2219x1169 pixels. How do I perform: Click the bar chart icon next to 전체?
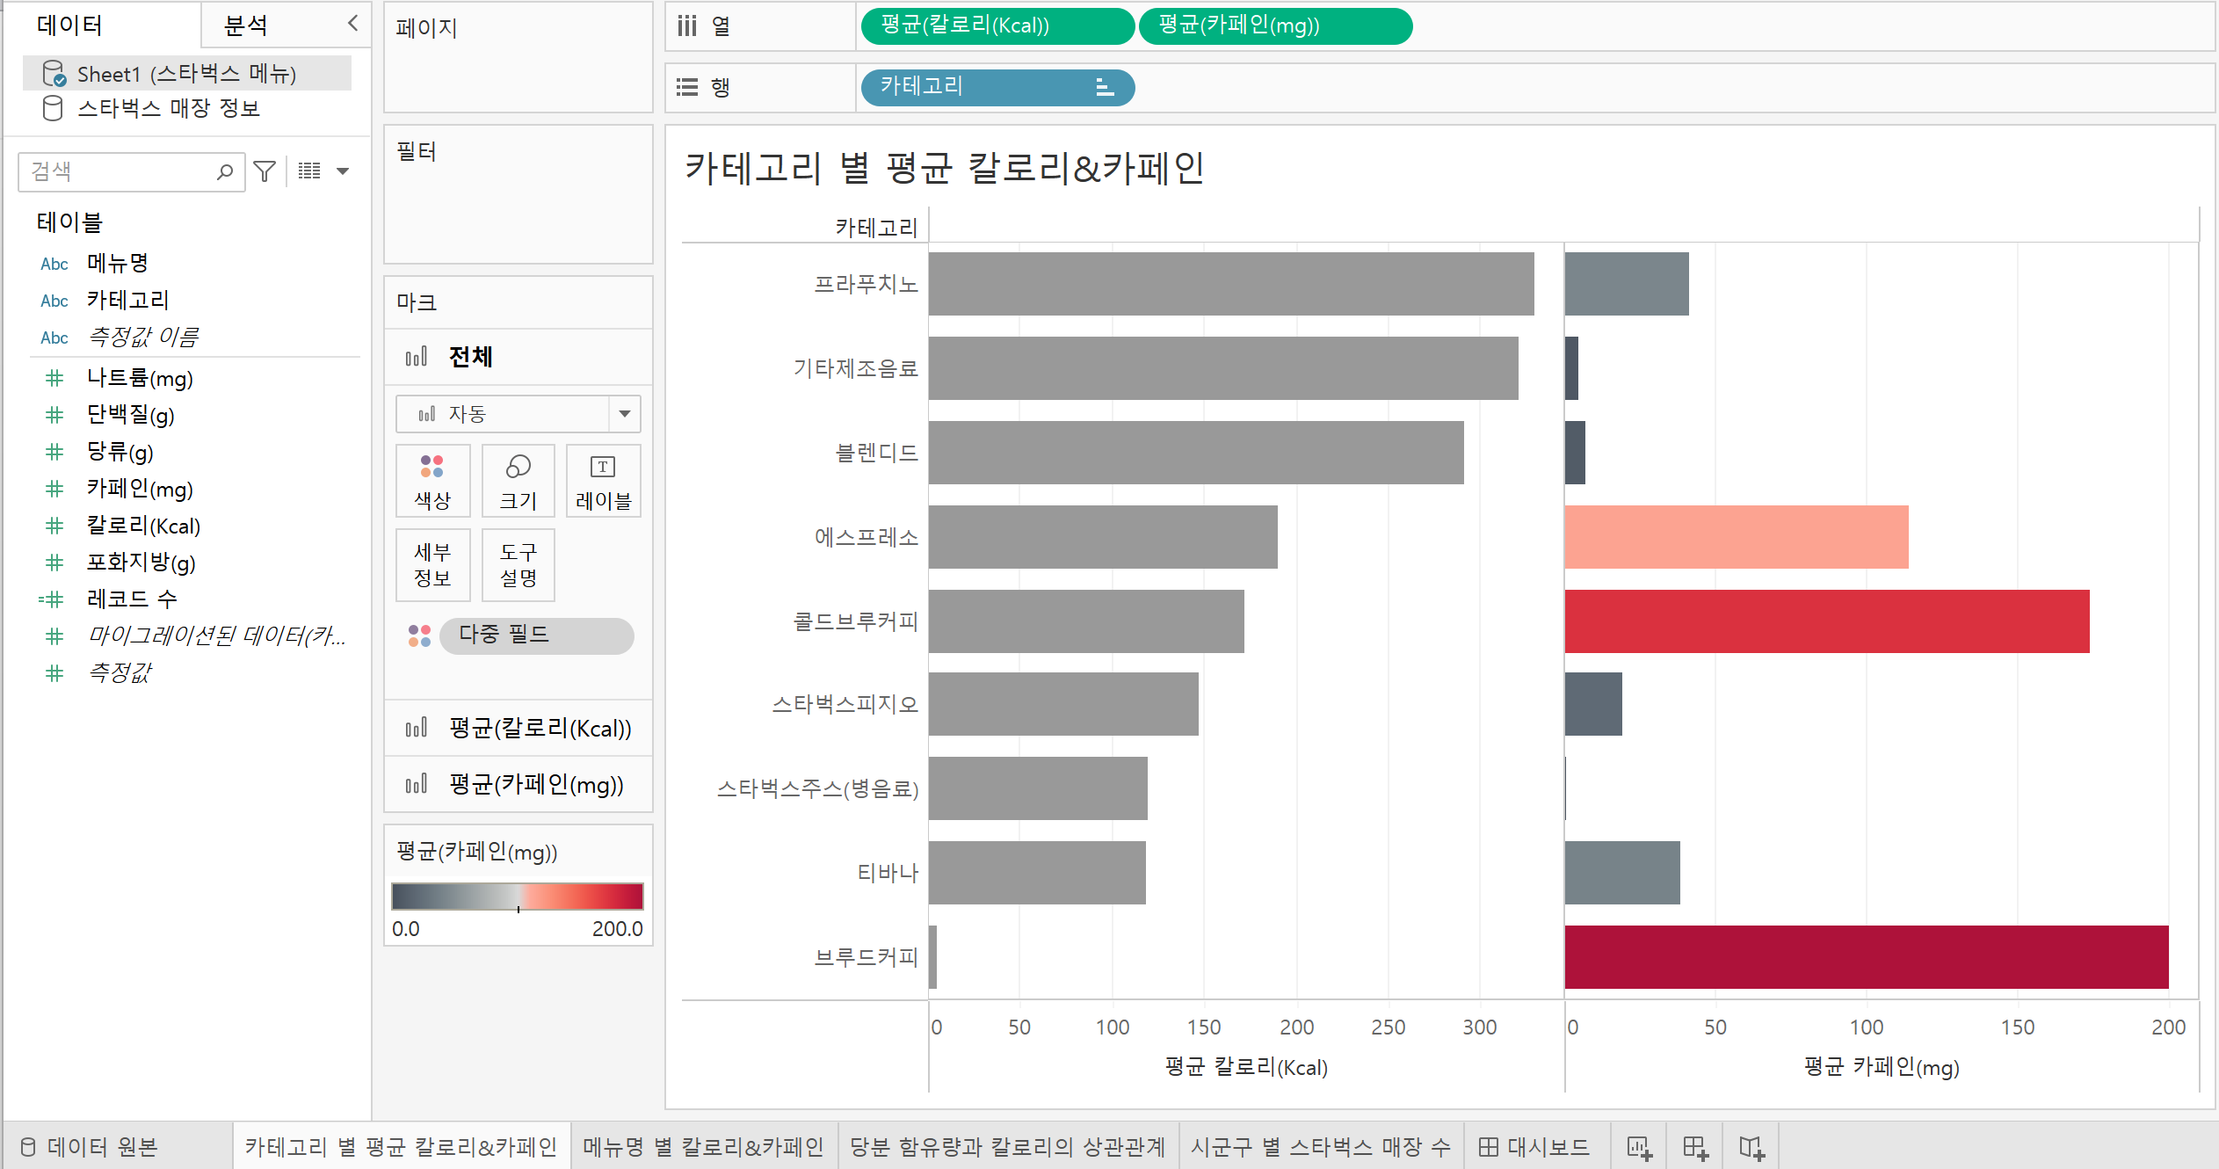(x=417, y=357)
